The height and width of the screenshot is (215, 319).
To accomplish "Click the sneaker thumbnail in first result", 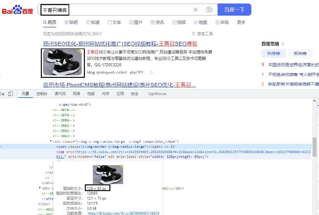I will pyautogui.click(x=63, y=63).
